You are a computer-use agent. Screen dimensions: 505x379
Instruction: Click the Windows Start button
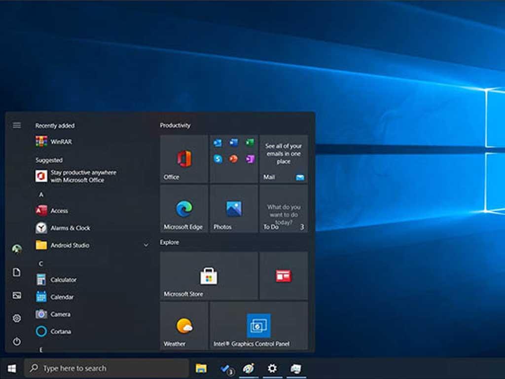[x=12, y=368]
